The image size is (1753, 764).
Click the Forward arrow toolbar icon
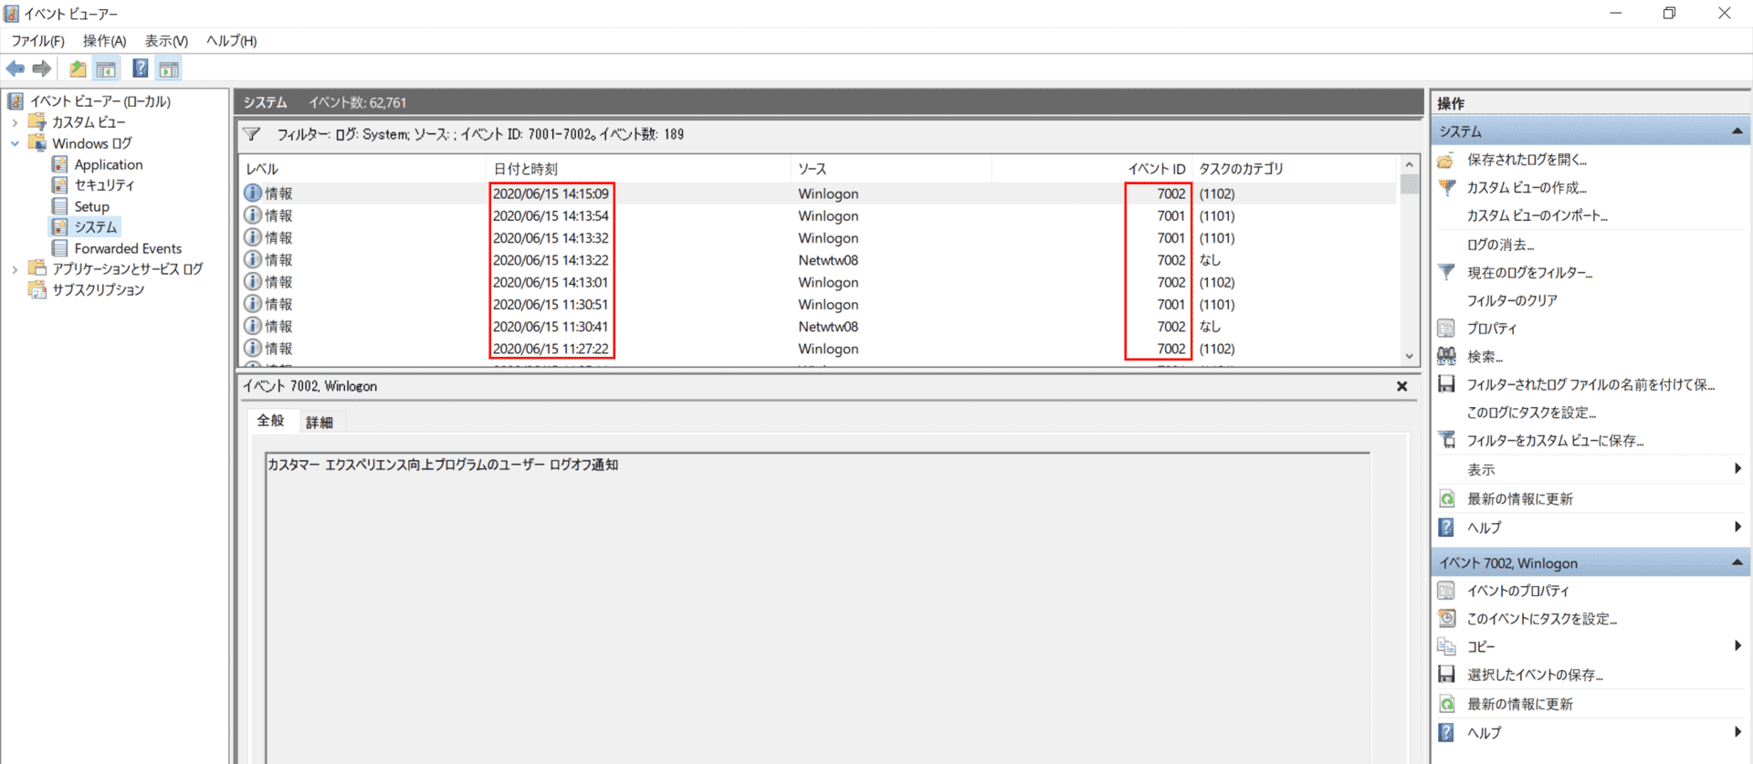(x=42, y=68)
